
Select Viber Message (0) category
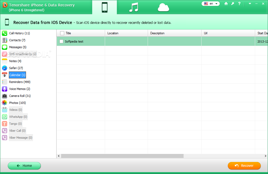(21, 138)
